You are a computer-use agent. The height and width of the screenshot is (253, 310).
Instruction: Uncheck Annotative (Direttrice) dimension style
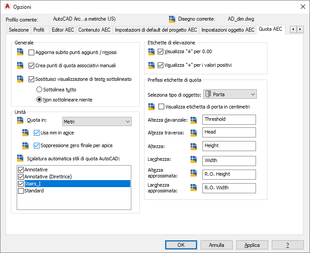pyautogui.click(x=21, y=177)
